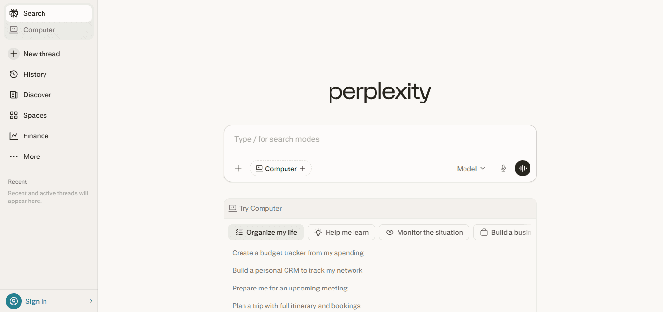Start a New thread
This screenshot has width=663, height=312.
pos(41,53)
